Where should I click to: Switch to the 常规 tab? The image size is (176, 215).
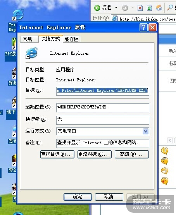[29, 40]
